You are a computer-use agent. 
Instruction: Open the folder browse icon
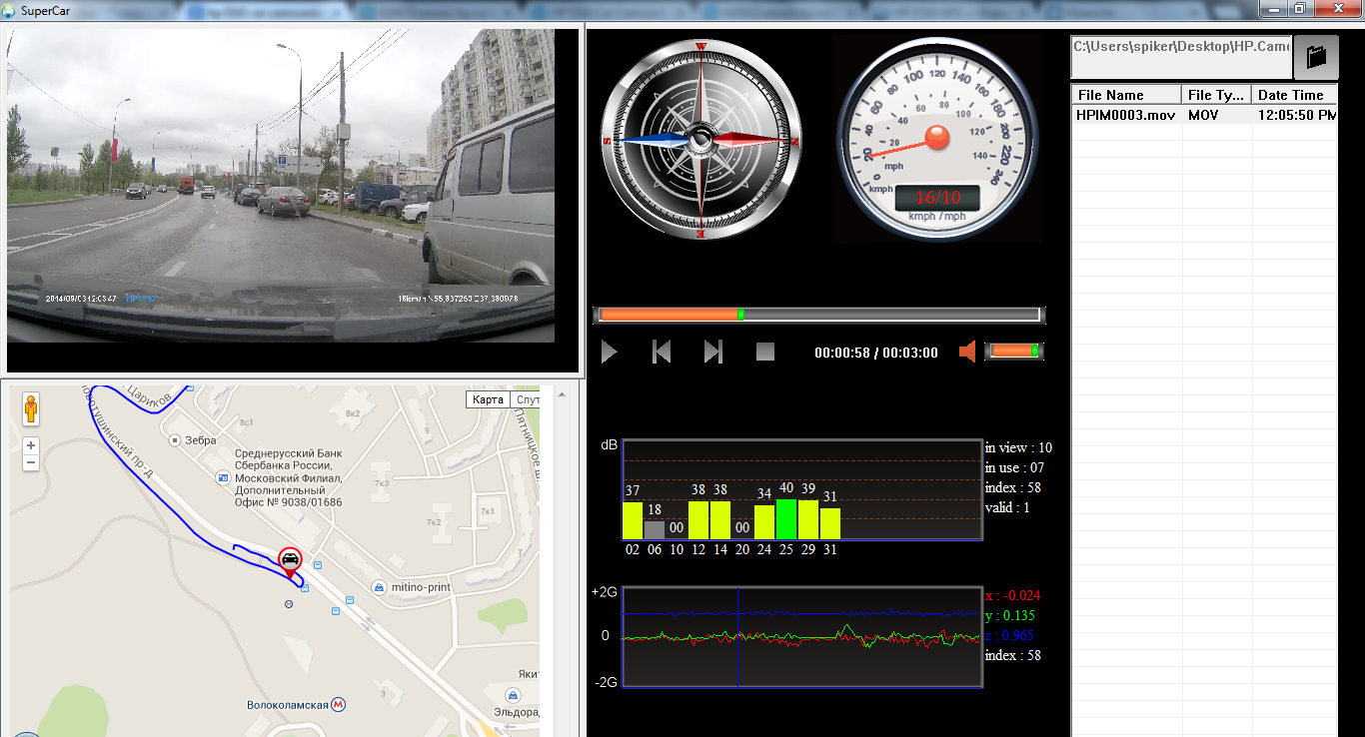[1316, 57]
